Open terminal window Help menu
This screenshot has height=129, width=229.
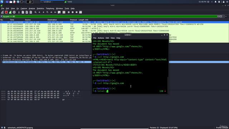pyautogui.click(x=118, y=38)
